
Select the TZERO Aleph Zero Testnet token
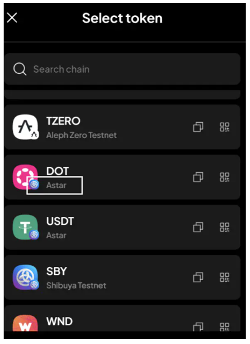click(x=122, y=127)
